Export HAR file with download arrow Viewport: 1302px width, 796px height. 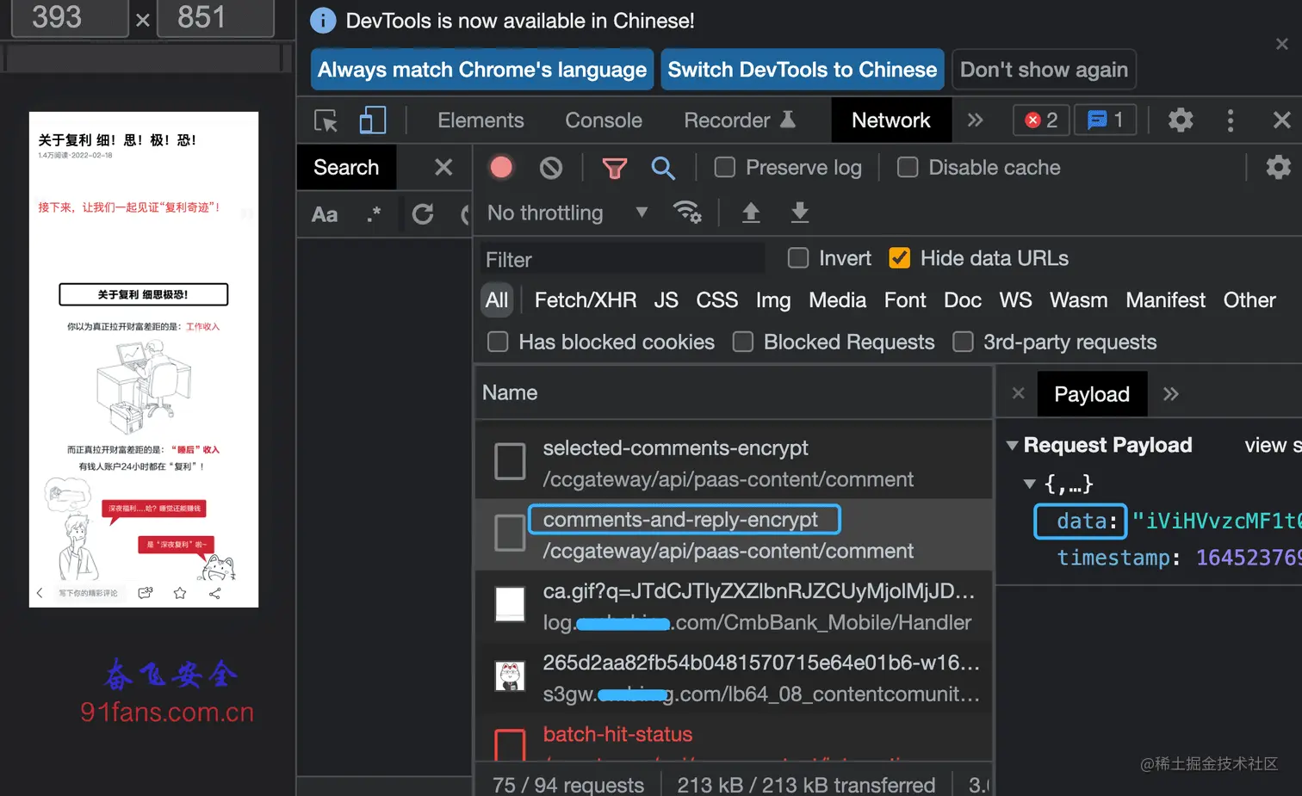click(800, 213)
